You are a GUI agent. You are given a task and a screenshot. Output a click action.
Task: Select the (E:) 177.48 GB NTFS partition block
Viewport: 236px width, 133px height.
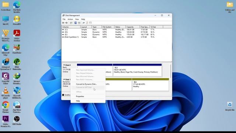click(150, 85)
